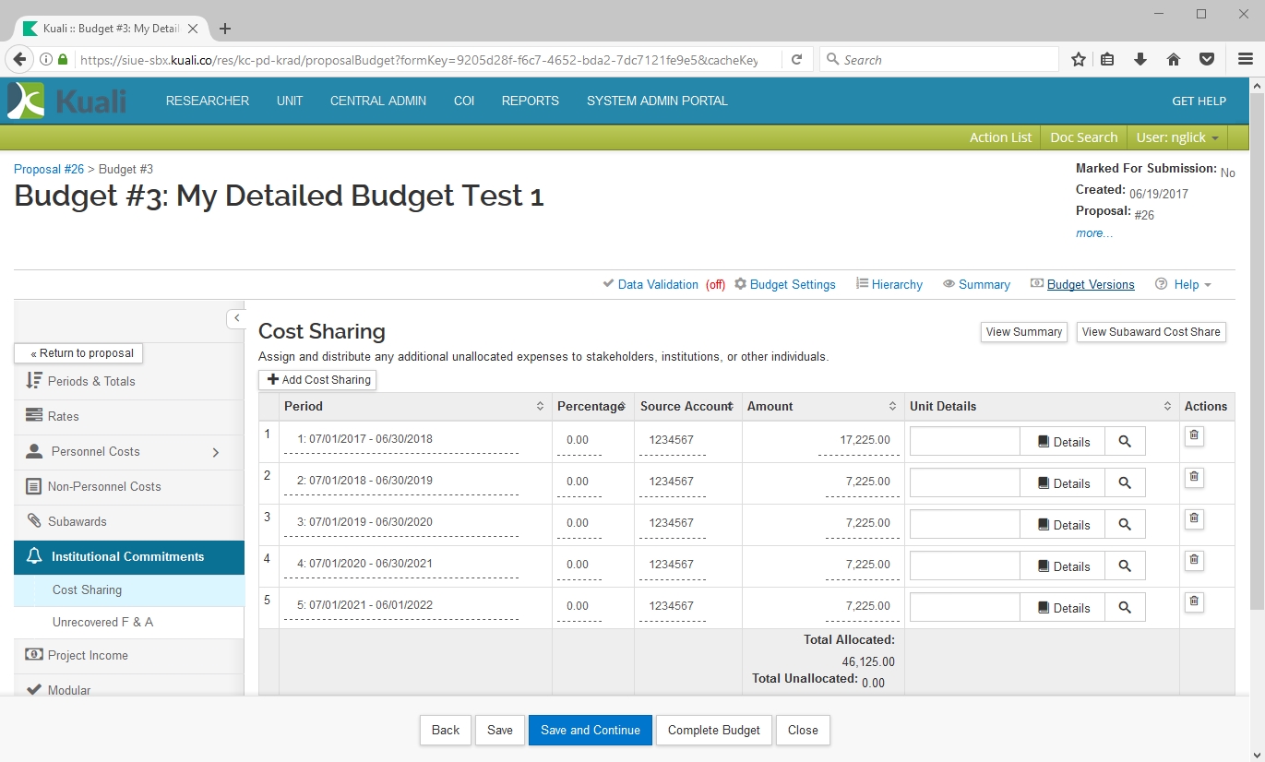Collapse the left navigation sidebar panel
1265x762 pixels.
coord(236,318)
